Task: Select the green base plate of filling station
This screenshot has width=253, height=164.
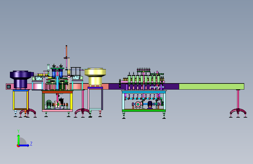Action: coord(144,111)
